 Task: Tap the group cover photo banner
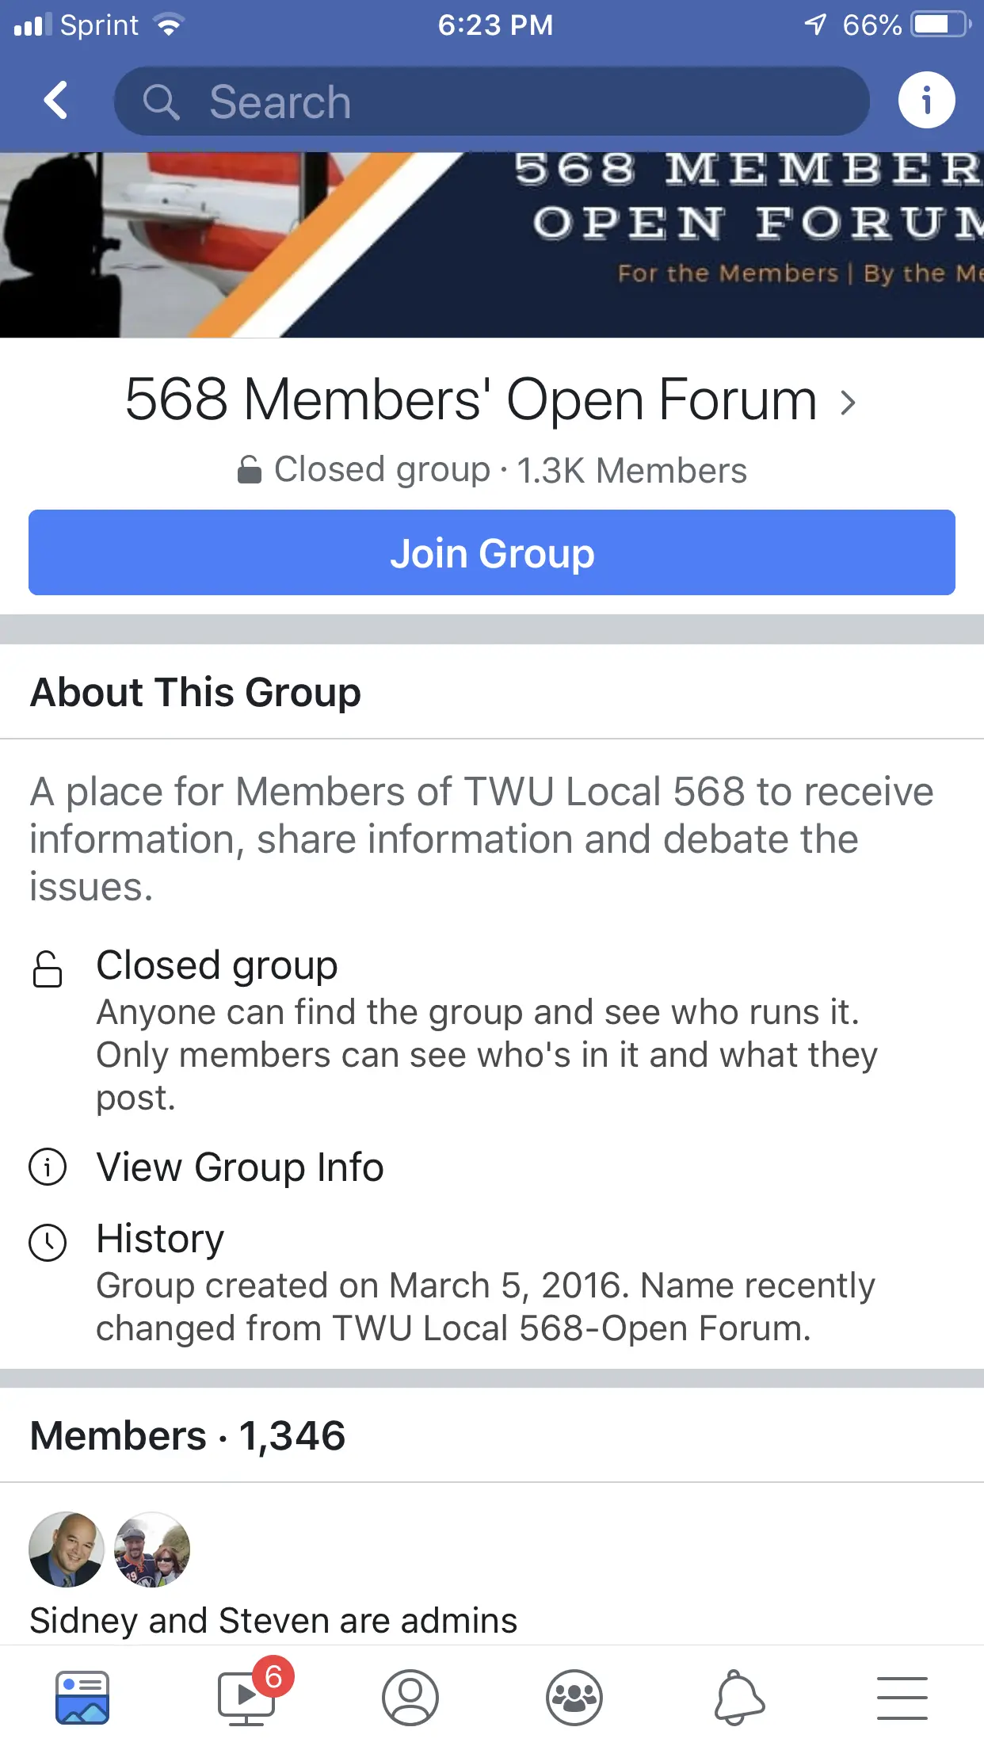[x=492, y=245]
